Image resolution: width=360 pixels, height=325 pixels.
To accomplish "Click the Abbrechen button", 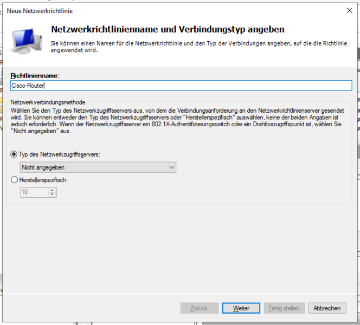I will [327, 308].
